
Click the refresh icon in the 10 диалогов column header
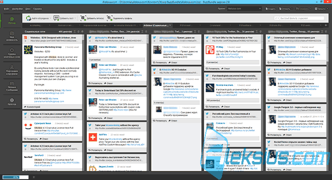click(326, 32)
